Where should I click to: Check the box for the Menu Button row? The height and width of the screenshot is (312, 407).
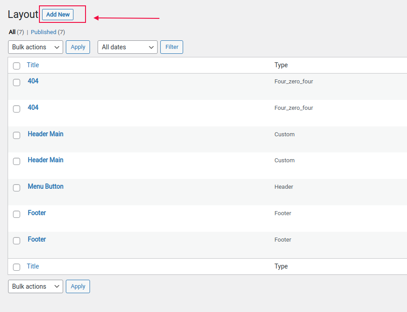pos(17,188)
